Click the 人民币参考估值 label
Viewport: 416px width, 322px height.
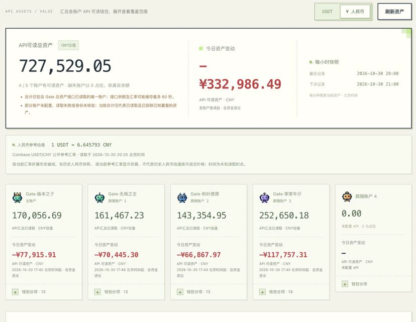click(31, 145)
